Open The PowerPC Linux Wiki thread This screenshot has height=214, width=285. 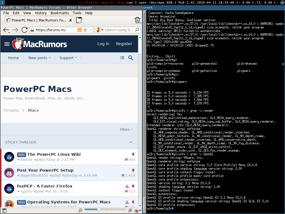click(x=54, y=154)
